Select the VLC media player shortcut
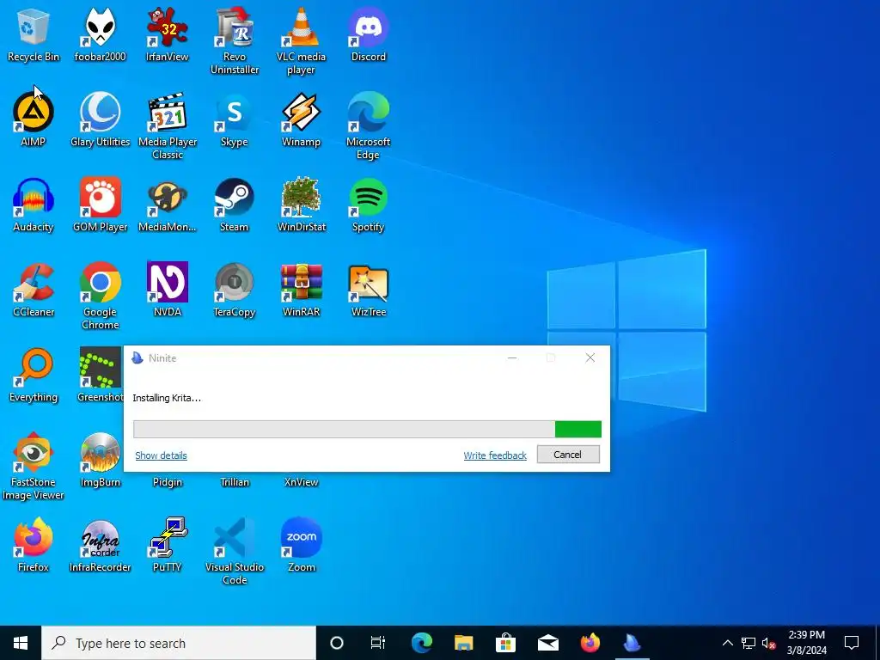This screenshot has width=880, height=660. tap(302, 40)
